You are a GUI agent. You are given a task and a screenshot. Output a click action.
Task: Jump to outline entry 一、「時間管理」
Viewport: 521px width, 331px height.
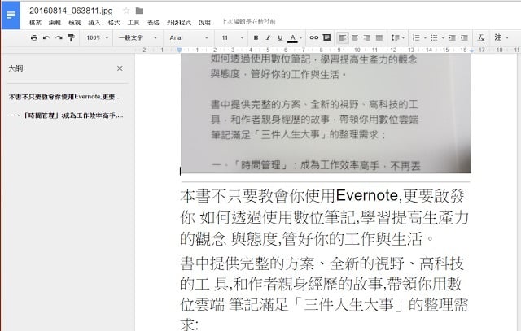coord(66,115)
